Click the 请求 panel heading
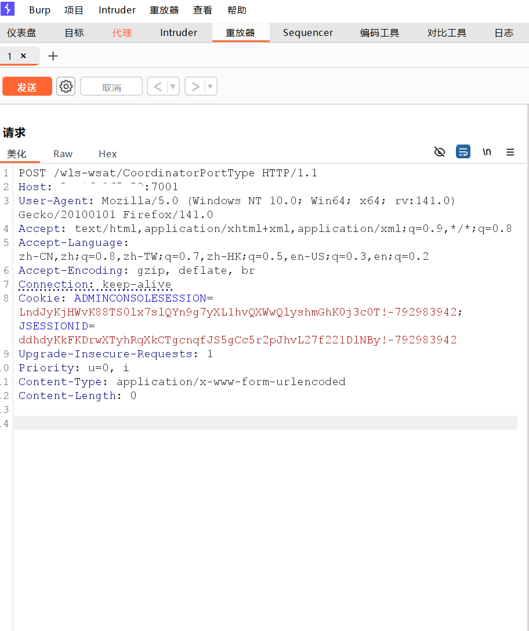Viewport: 529px width, 631px height. click(x=14, y=132)
